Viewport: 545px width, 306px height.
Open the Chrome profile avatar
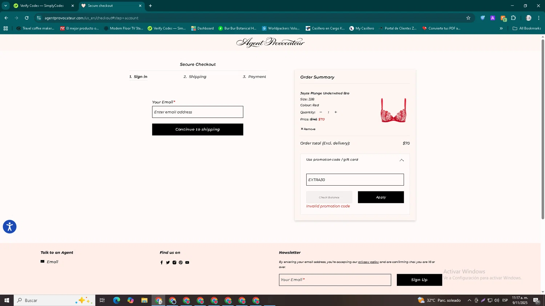pos(529,18)
